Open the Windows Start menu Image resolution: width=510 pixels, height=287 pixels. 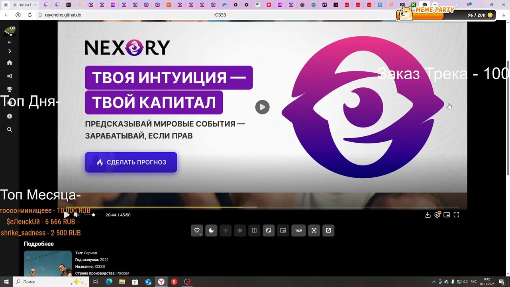[6, 282]
